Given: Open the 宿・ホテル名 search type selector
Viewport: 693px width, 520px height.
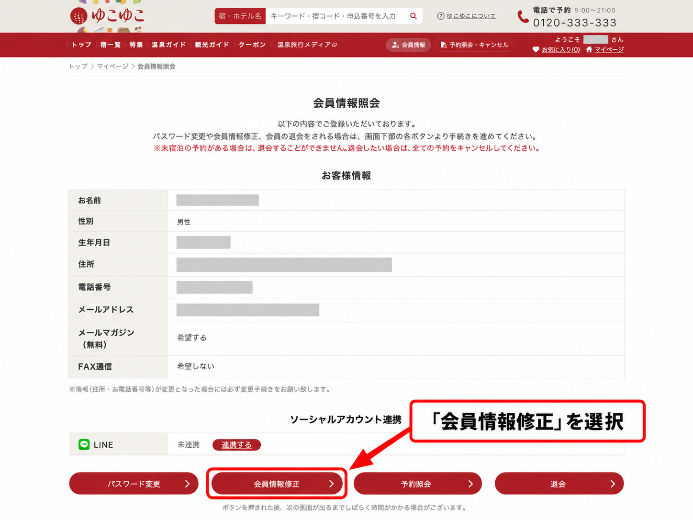Looking at the screenshot, I should click(x=240, y=16).
